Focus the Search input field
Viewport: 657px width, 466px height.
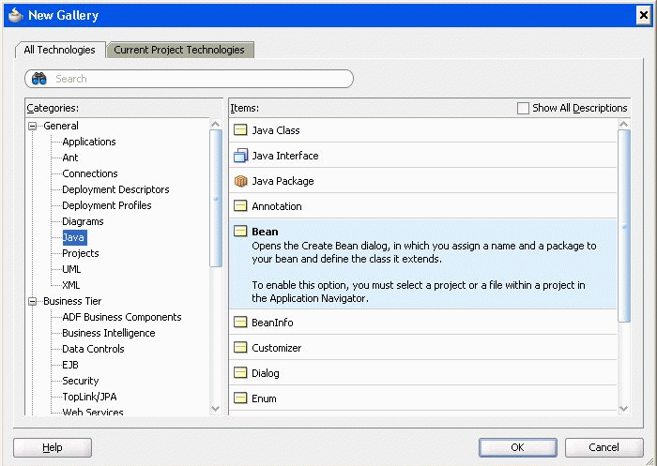[197, 79]
